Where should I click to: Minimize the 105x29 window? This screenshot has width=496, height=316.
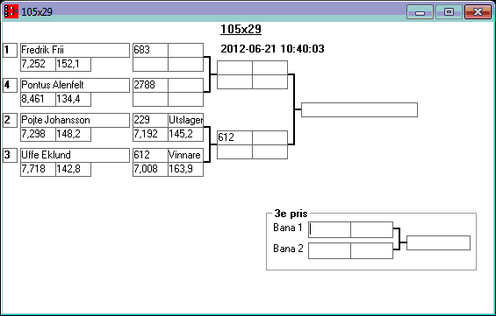(x=420, y=12)
